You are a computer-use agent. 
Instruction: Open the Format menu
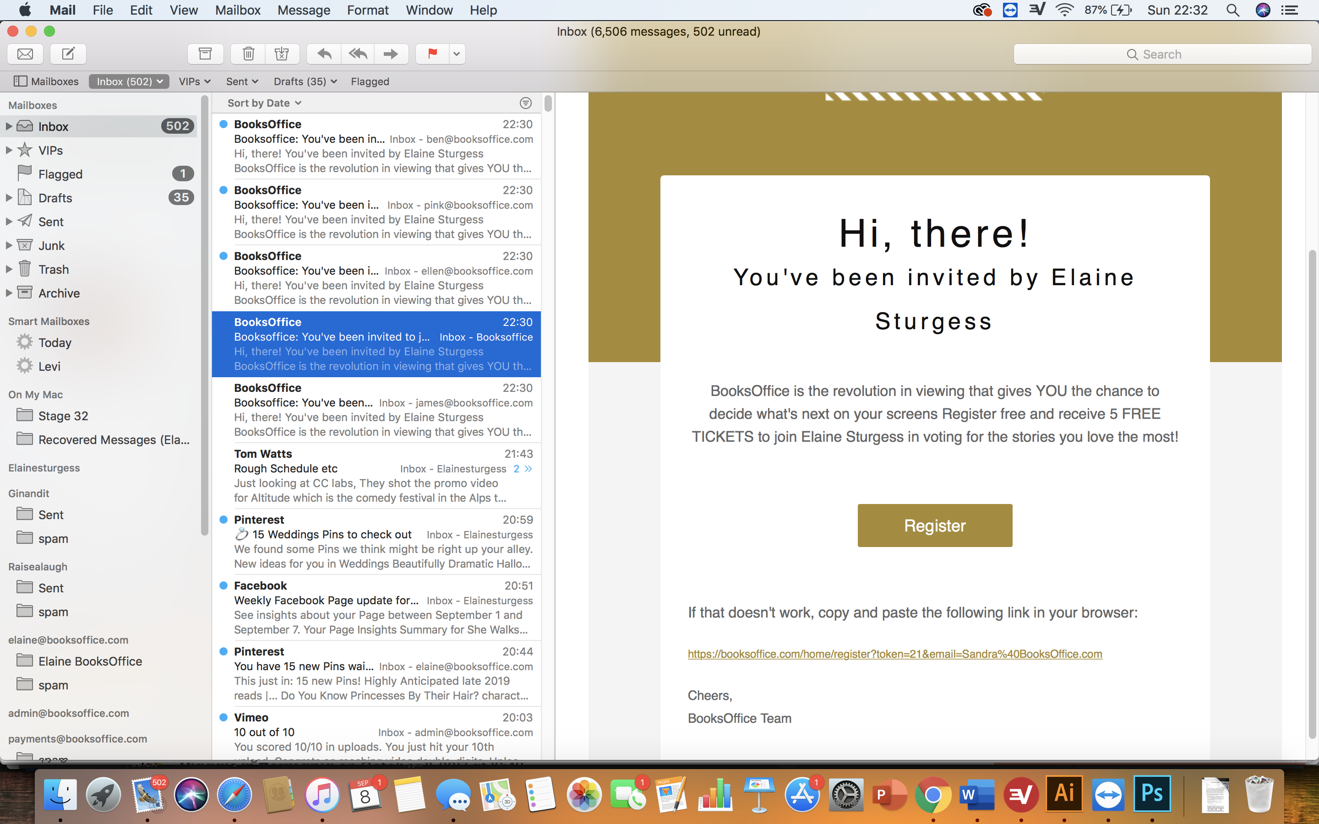[x=368, y=10]
